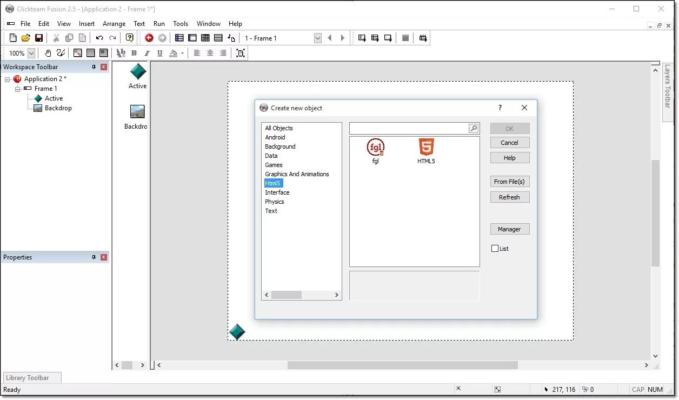The height and width of the screenshot is (400, 679).
Task: Click the Cut scissors icon
Action: pos(56,38)
